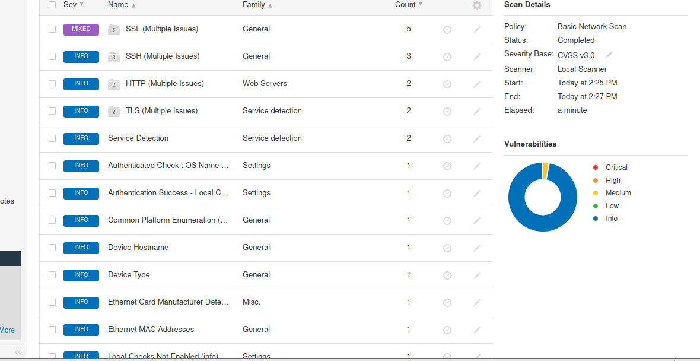Edit the Severity Base CVSS pencil icon
Viewport: 700px width, 361px height.
609,55
